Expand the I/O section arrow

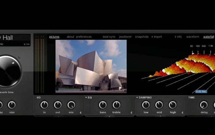(x=80, y=113)
